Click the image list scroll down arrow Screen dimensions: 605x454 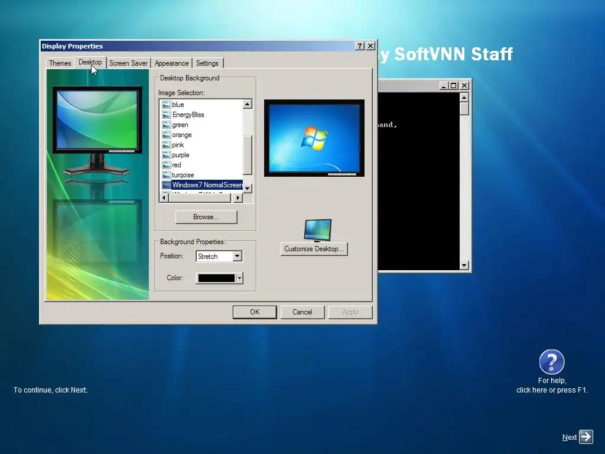tap(248, 189)
